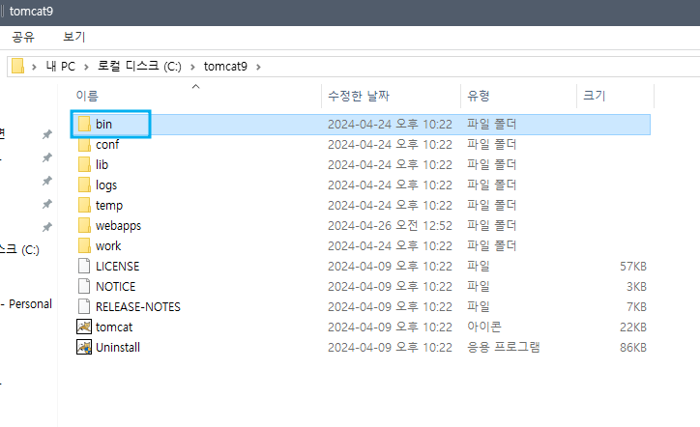
Task: Select the file name text bin
Action: 103,124
